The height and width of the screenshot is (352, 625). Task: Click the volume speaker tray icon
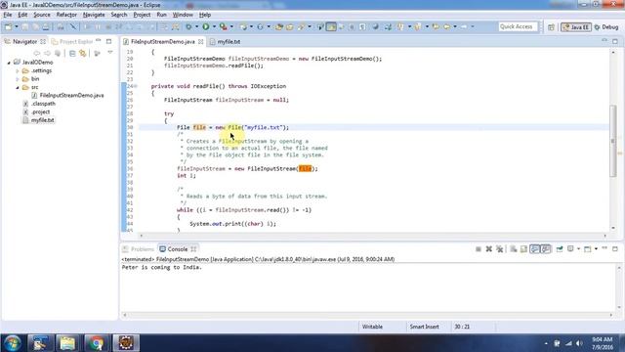click(579, 343)
